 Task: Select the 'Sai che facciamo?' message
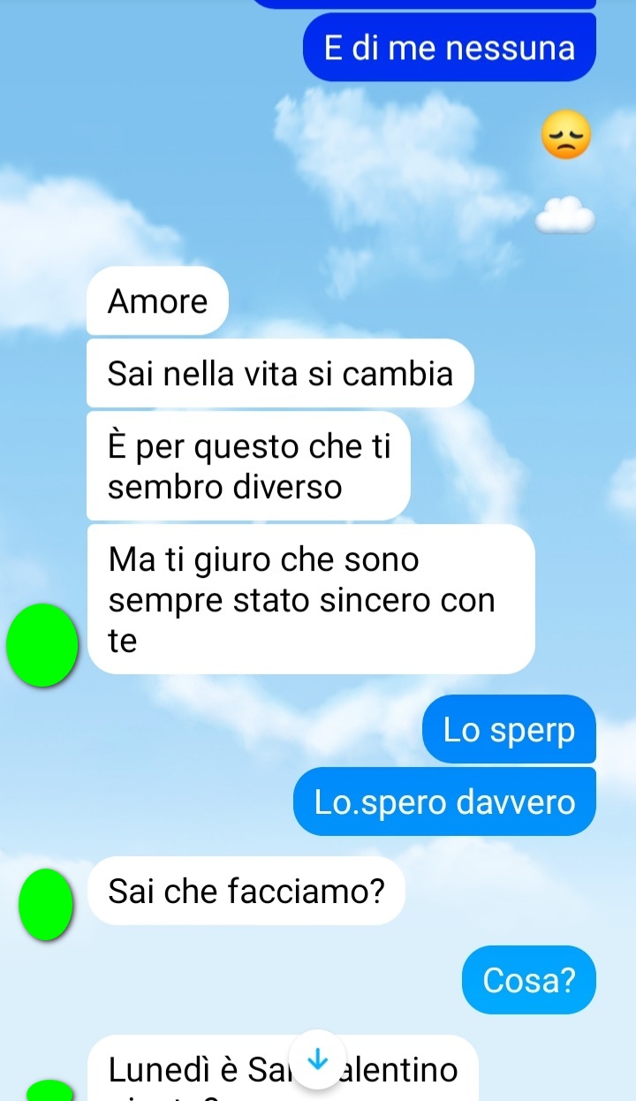coord(246,891)
